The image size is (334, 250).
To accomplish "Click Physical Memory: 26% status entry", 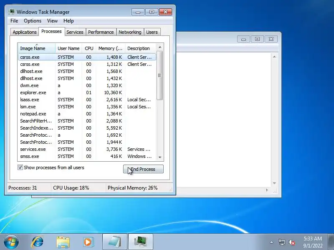I will pos(139,188).
